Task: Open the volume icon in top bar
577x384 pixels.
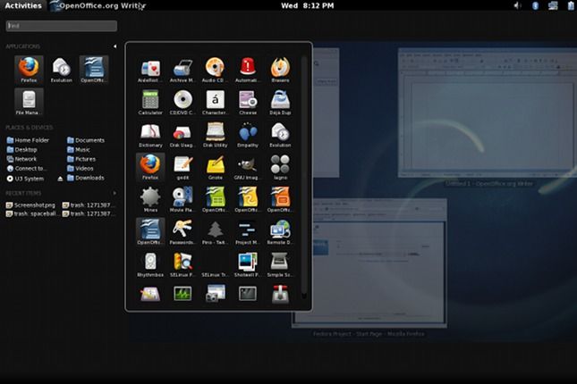Action: pos(517,5)
